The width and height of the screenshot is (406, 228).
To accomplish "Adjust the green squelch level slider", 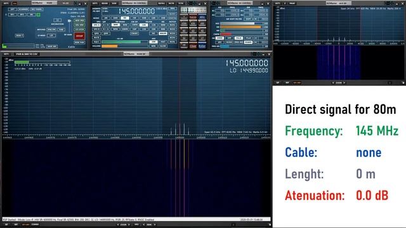I will (125, 42).
